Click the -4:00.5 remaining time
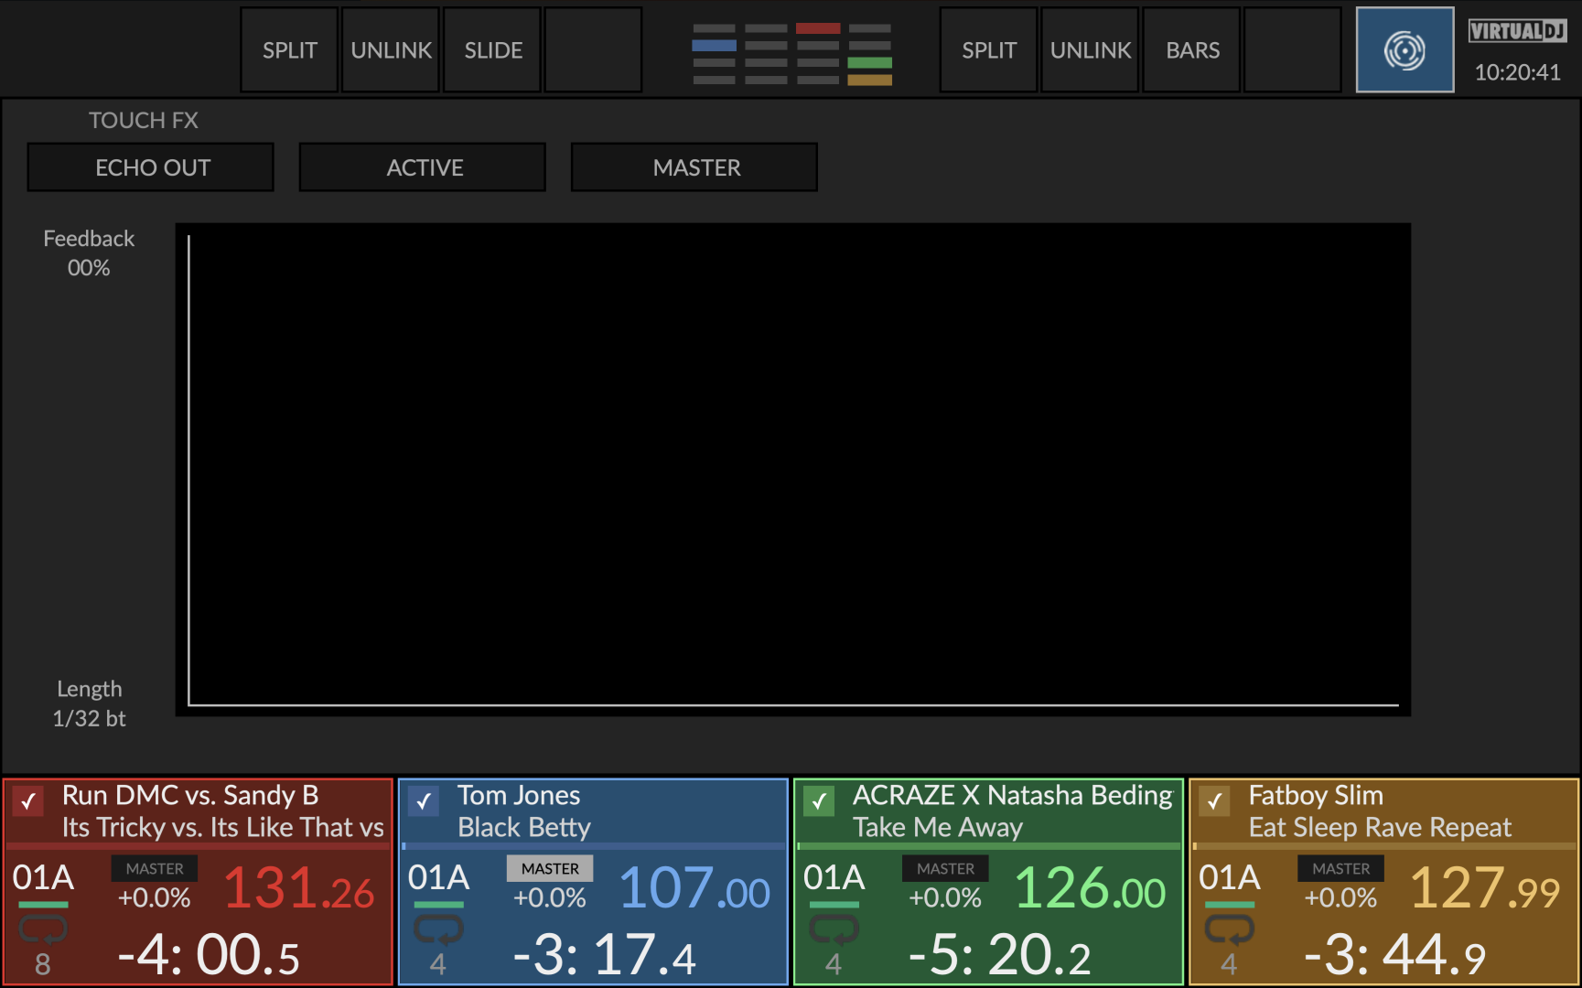Screen dimensions: 1582x988 coord(209,955)
